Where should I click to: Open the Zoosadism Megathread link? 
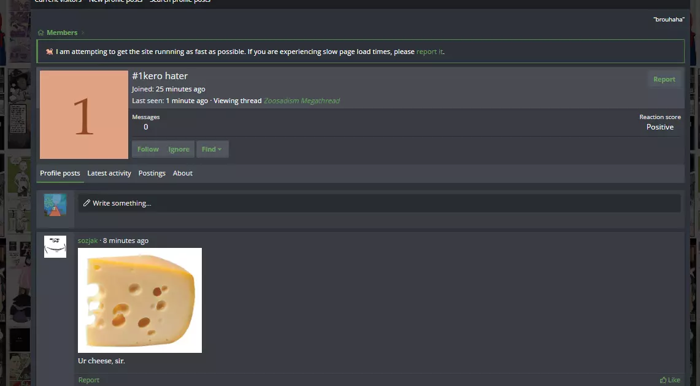click(x=302, y=101)
